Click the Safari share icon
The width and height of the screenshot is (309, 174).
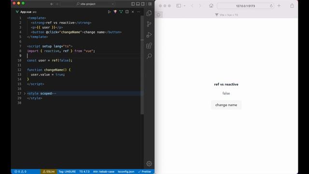(x=292, y=6)
